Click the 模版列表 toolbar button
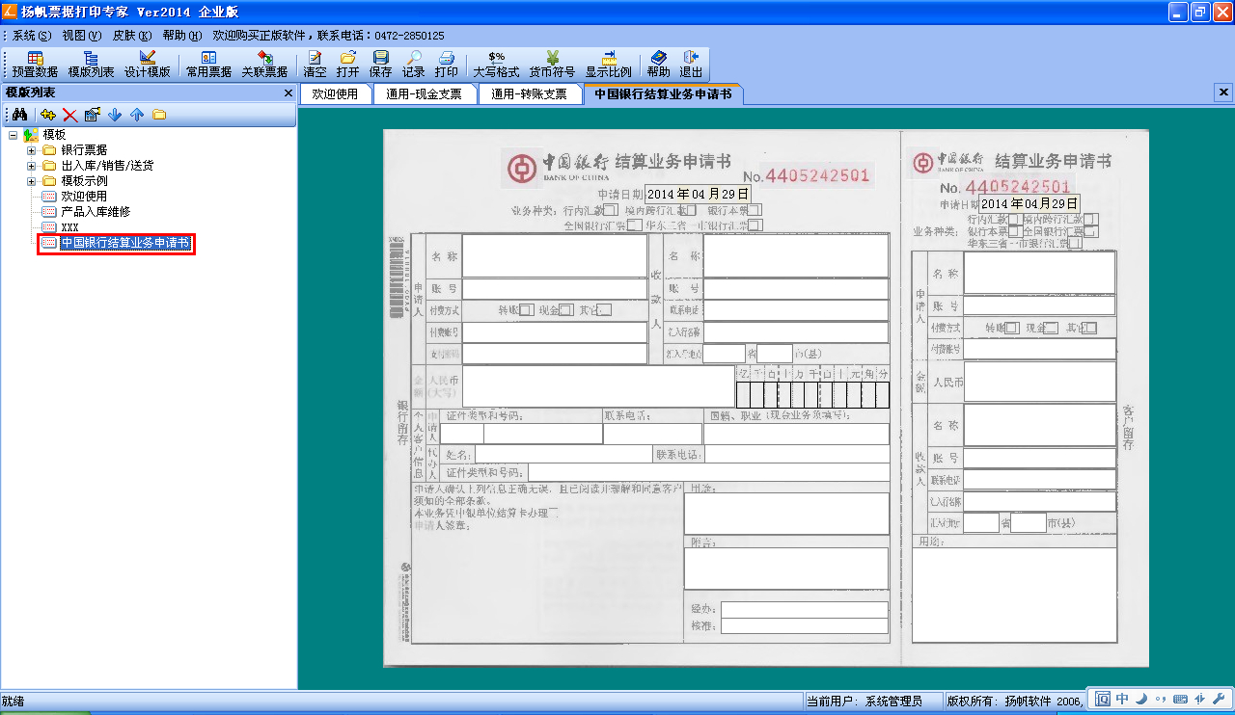This screenshot has width=1235, height=715. [91, 65]
